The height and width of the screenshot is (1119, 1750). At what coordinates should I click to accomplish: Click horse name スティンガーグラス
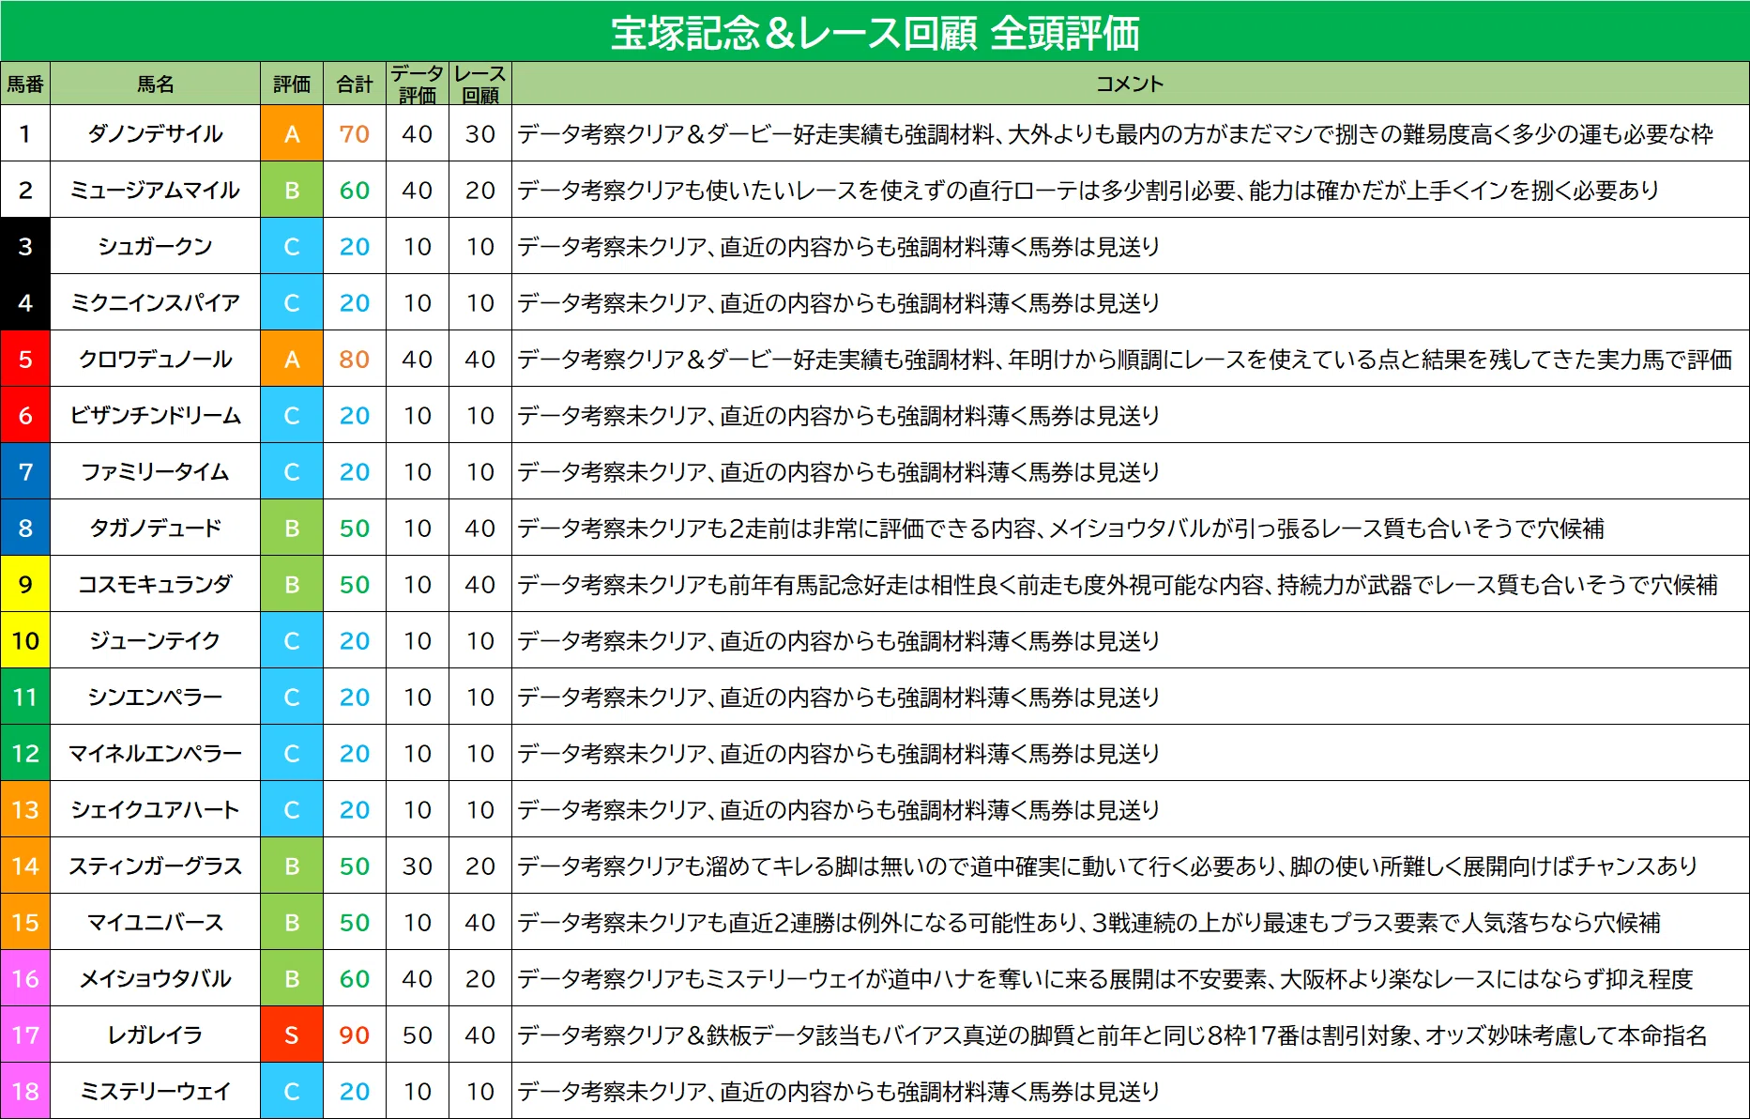tap(155, 866)
